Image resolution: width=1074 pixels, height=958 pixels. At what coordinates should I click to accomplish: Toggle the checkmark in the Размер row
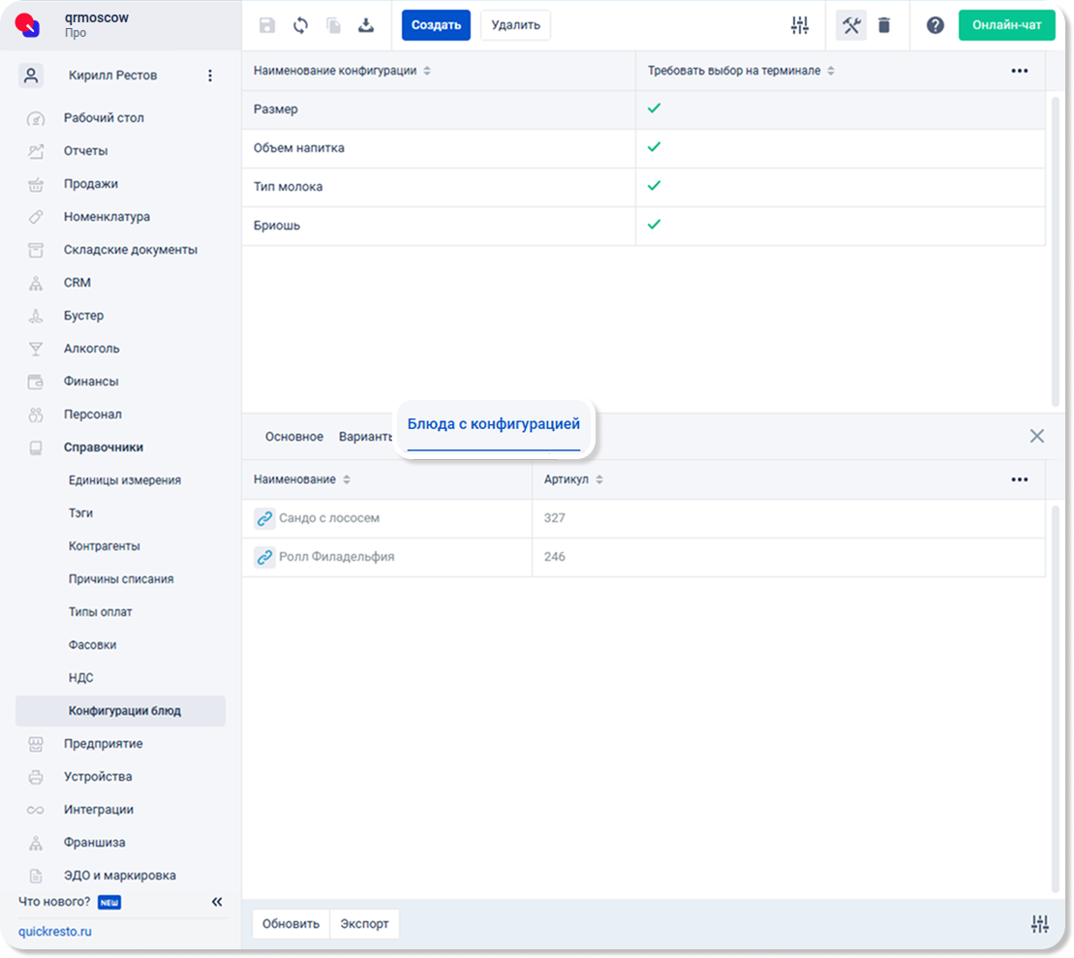click(654, 108)
